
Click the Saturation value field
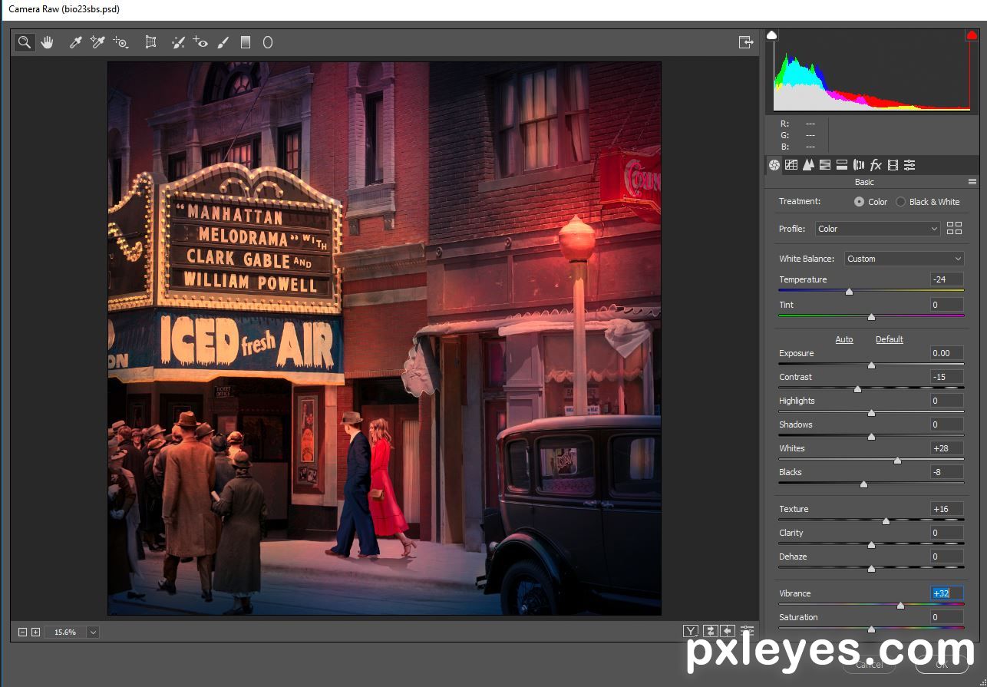point(946,617)
